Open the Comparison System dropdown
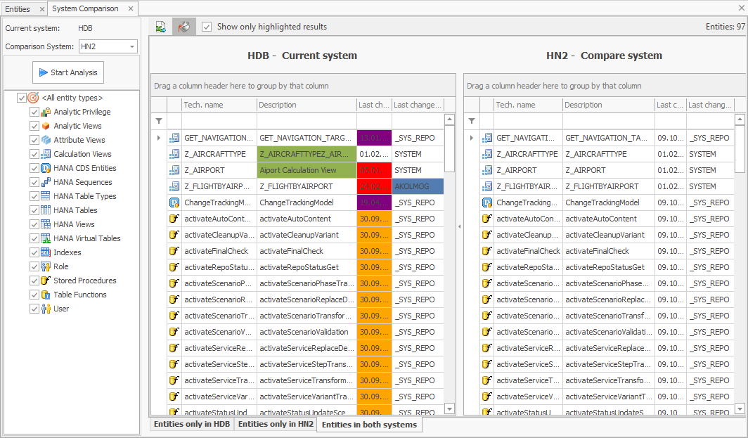 point(131,47)
